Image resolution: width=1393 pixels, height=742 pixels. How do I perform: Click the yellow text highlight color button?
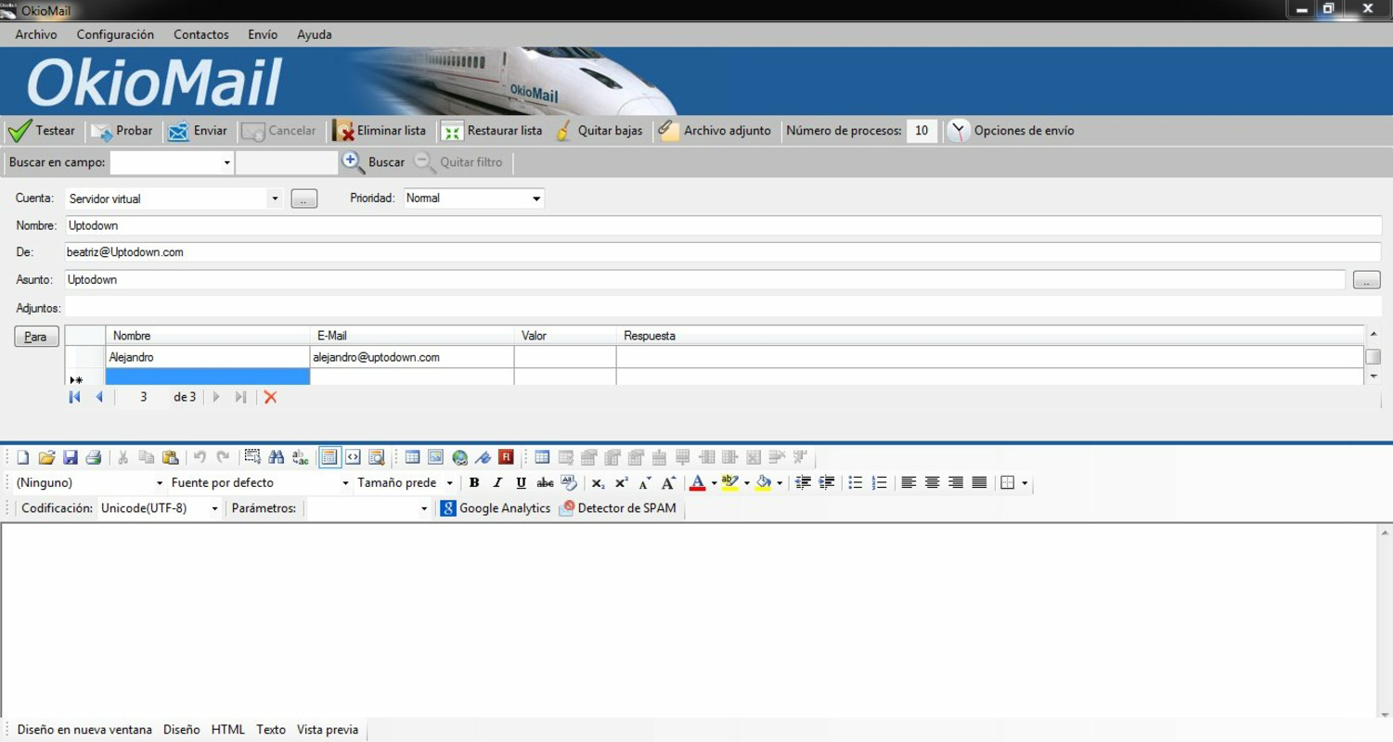click(730, 483)
